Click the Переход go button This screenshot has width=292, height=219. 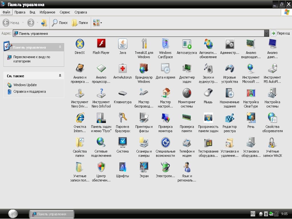pos(280,33)
